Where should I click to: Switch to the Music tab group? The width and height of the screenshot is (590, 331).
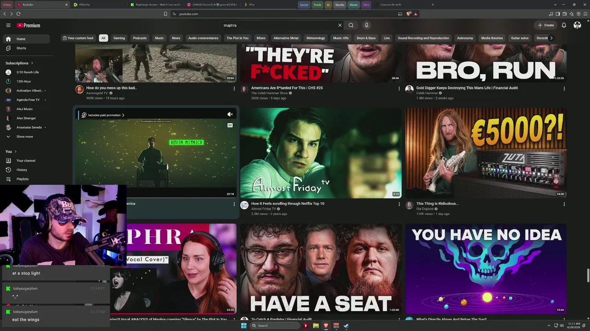pyautogui.click(x=354, y=5)
